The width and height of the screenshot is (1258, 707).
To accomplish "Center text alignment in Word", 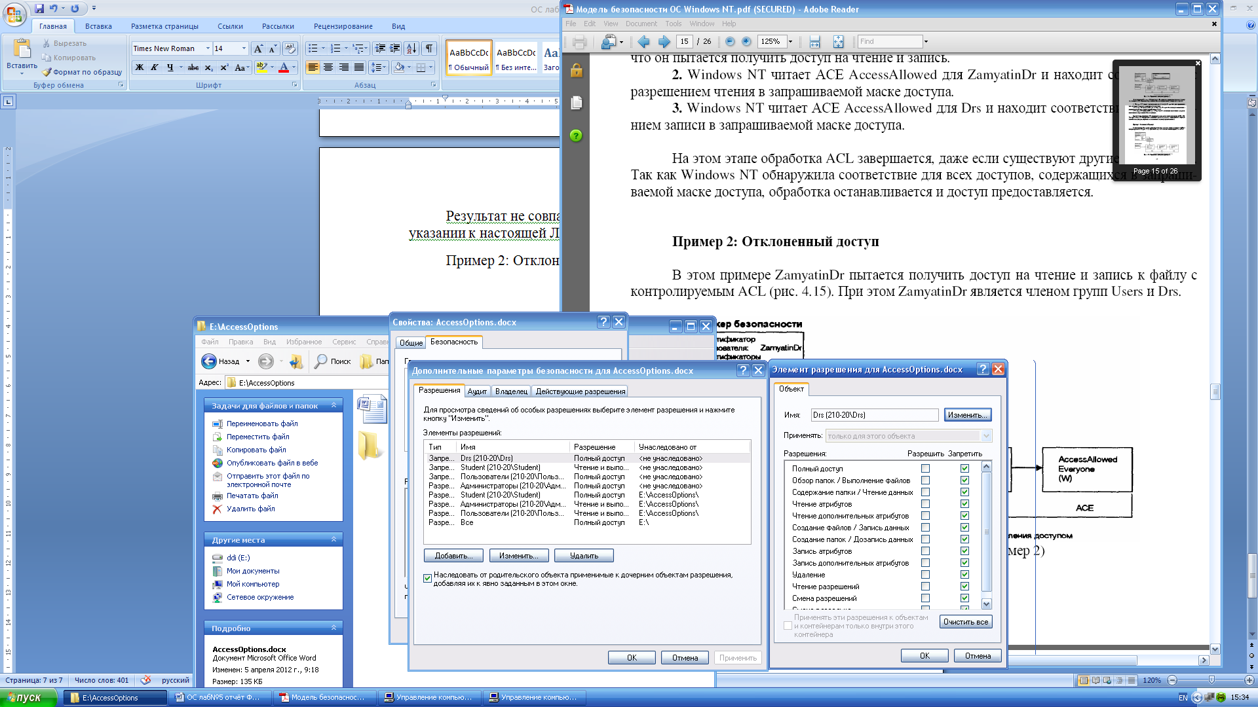I will pos(328,67).
